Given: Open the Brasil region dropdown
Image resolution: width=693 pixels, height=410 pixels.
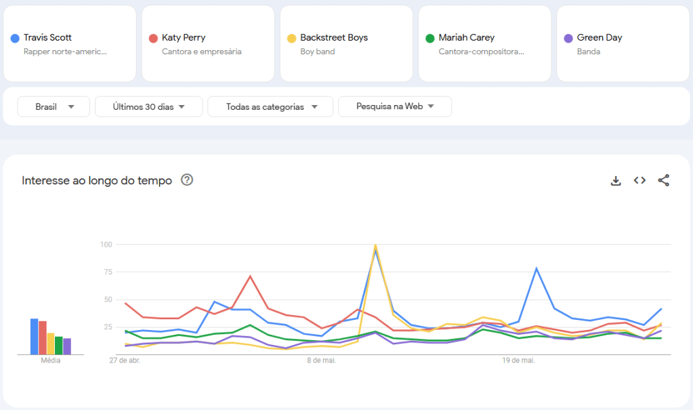Looking at the screenshot, I should pyautogui.click(x=54, y=106).
